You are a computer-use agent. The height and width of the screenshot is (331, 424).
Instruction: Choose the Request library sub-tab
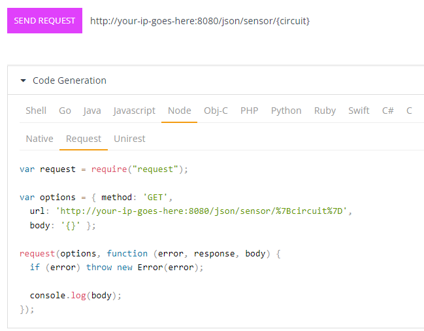point(84,139)
